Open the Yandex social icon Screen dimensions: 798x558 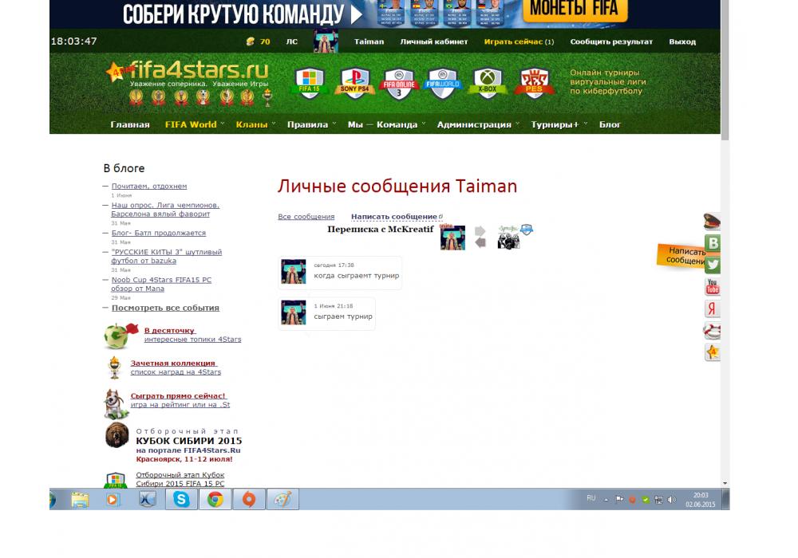coord(712,308)
